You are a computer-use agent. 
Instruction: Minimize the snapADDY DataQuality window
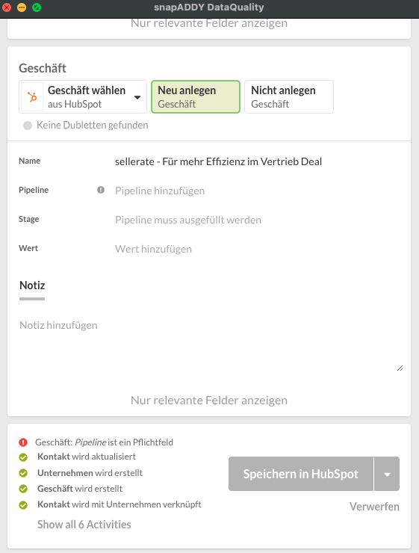(22, 7)
